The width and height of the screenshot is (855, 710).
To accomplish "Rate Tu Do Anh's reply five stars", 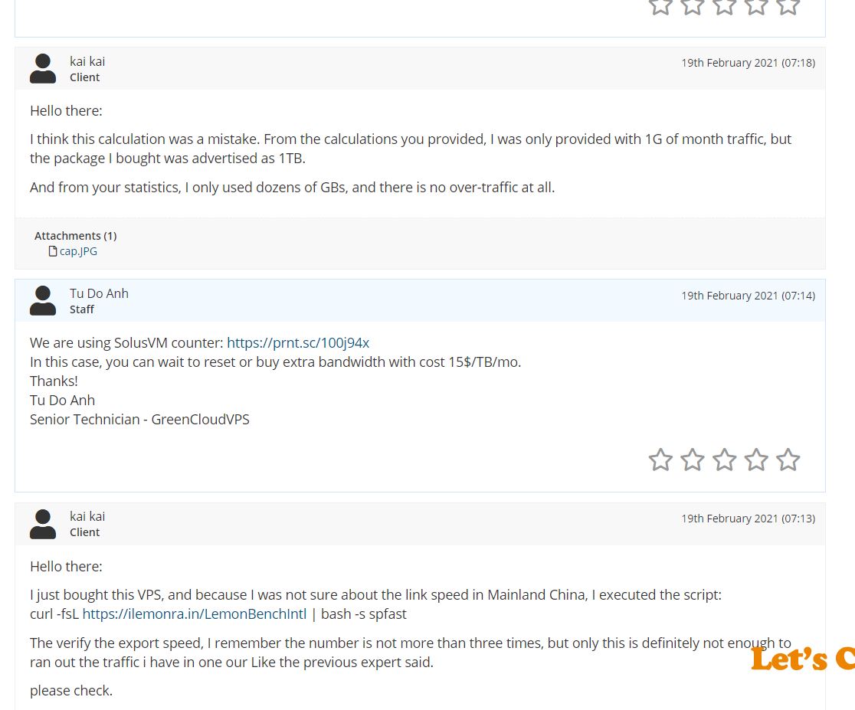I will (788, 460).
